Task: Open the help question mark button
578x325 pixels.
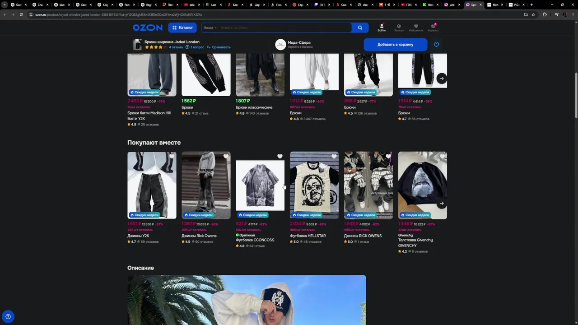Action: point(8,316)
